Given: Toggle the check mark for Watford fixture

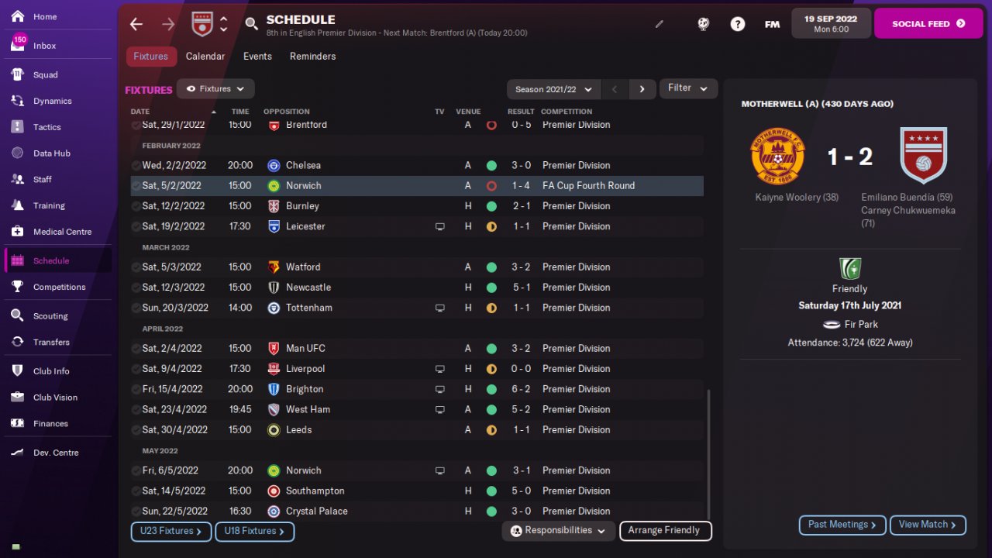Looking at the screenshot, I should [x=136, y=267].
